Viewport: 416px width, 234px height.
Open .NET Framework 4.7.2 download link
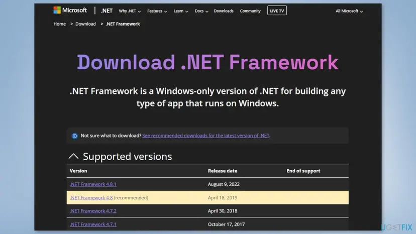pyautogui.click(x=93, y=211)
